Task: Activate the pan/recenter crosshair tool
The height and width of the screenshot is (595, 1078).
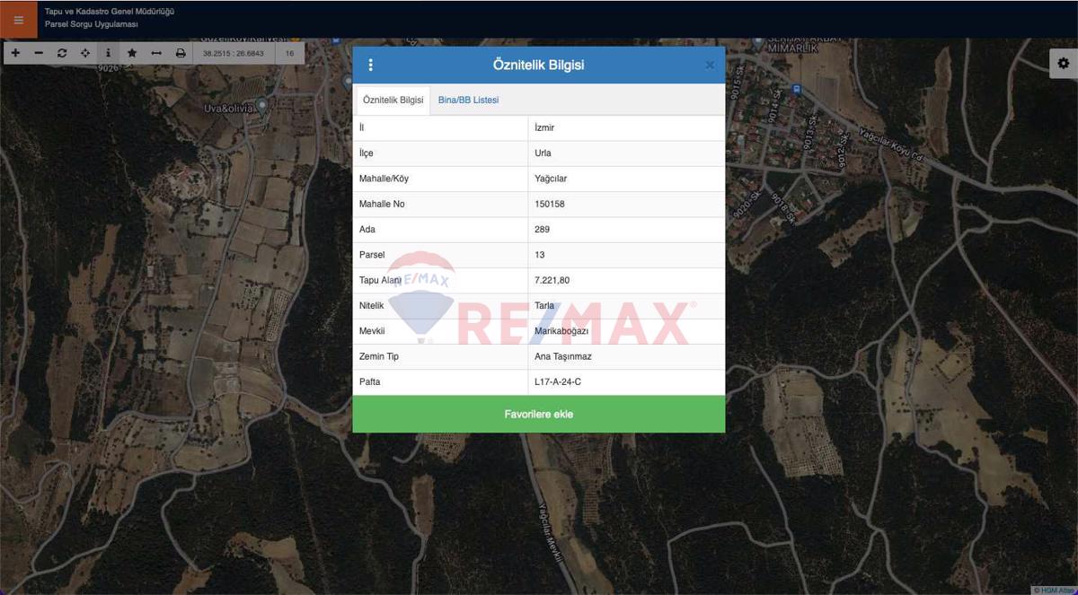Action: 84,53
